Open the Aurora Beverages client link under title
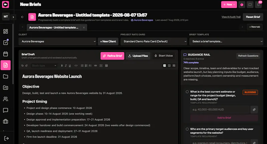This screenshot has height=144, width=267. [142, 20]
